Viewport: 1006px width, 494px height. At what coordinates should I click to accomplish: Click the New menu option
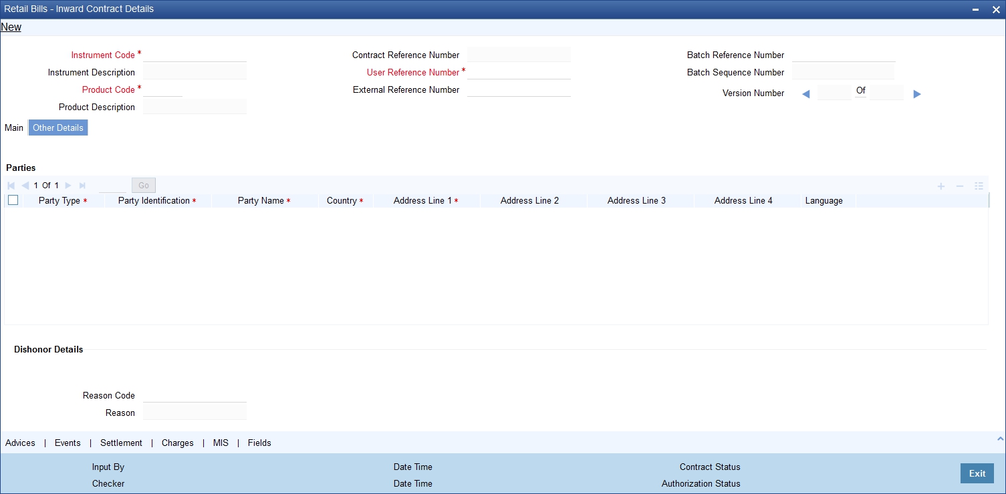tap(11, 27)
